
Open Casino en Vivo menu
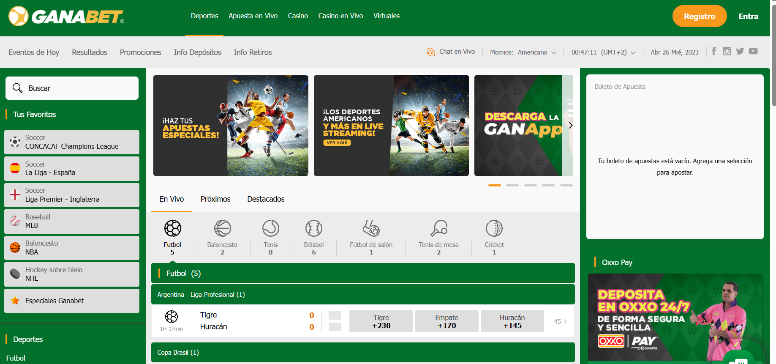340,16
